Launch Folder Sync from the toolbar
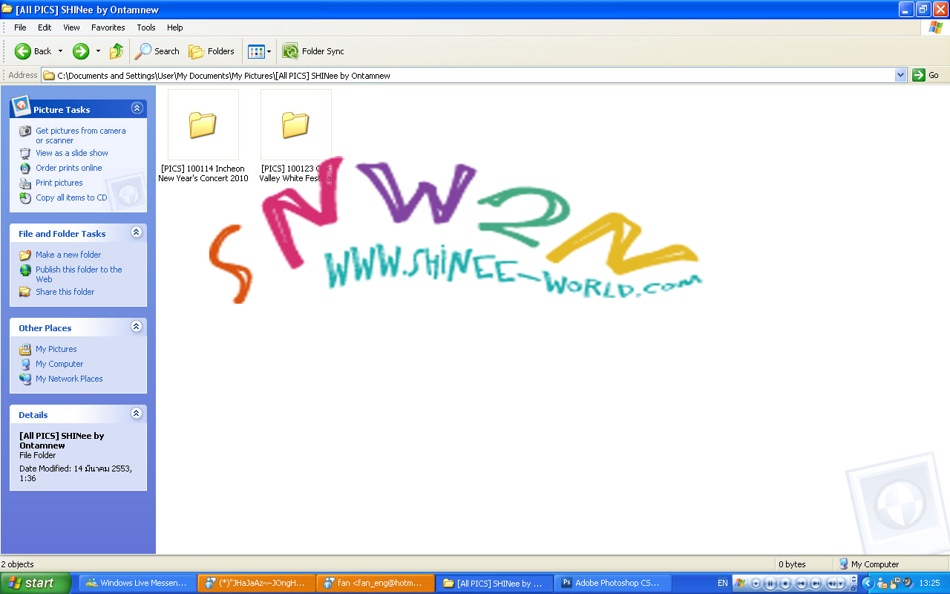The image size is (950, 594). pyautogui.click(x=313, y=51)
